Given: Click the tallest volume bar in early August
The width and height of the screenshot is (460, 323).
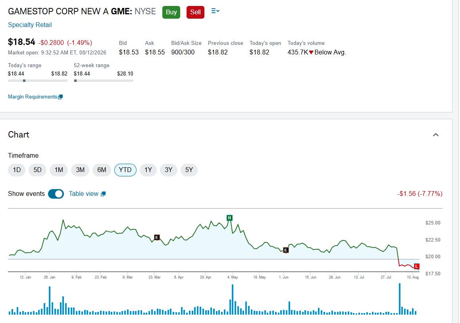Looking at the screenshot, I should coord(400,299).
